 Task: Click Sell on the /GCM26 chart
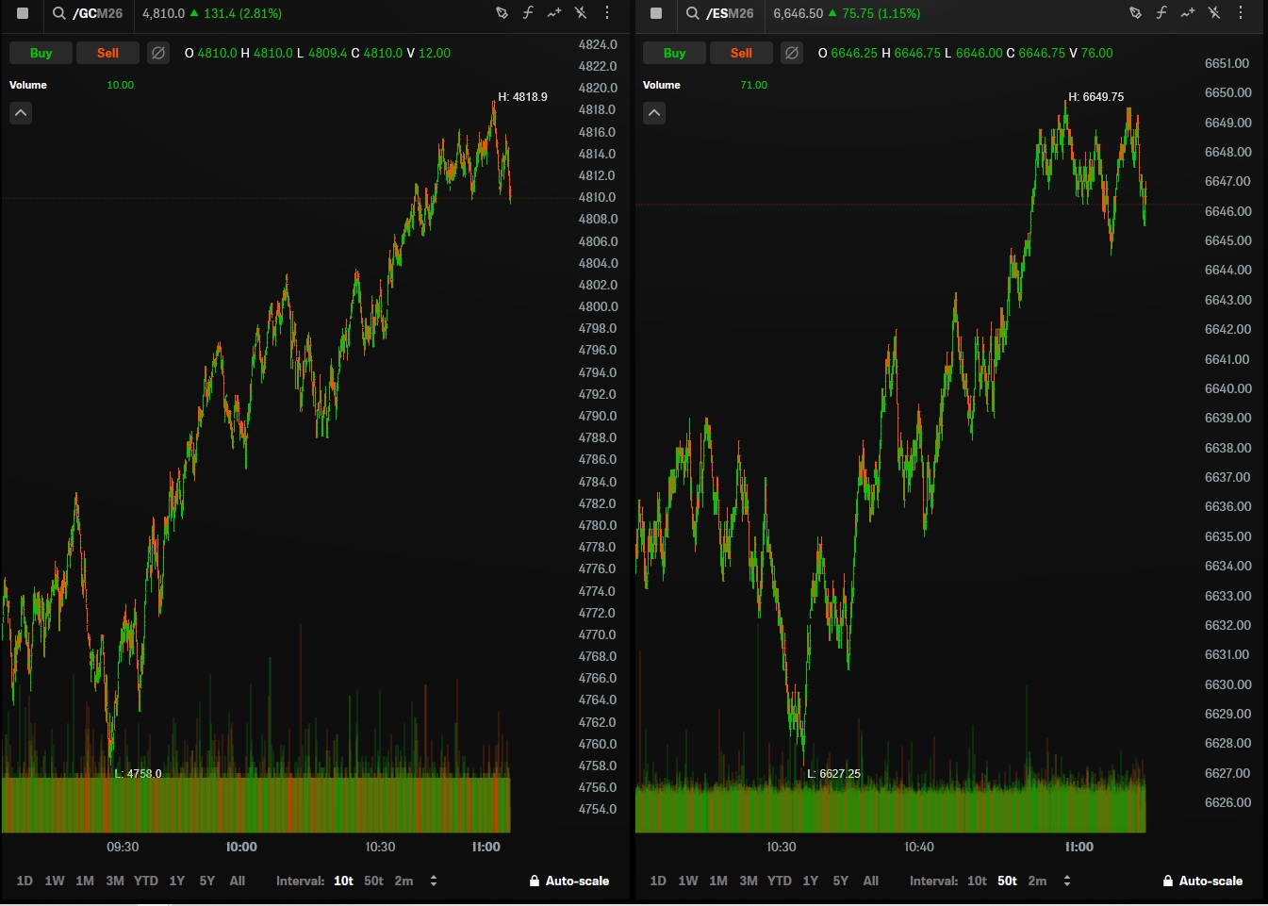[x=107, y=53]
